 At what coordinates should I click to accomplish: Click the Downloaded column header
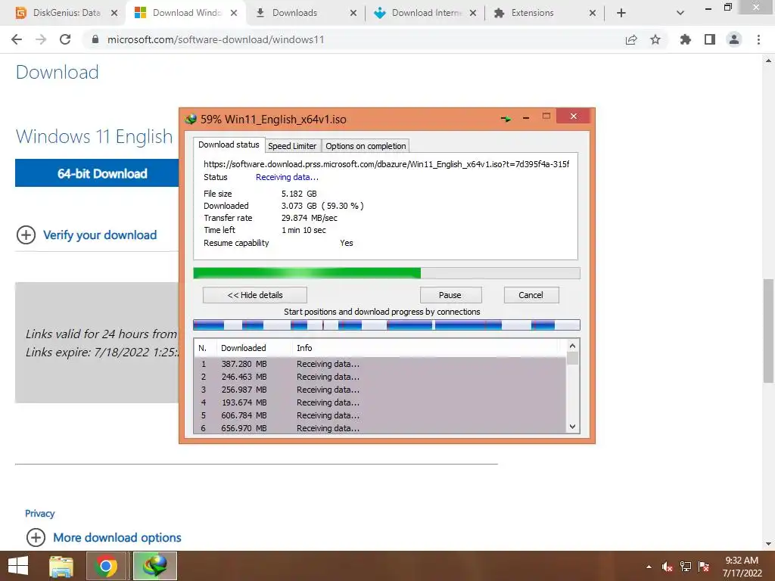pos(254,348)
